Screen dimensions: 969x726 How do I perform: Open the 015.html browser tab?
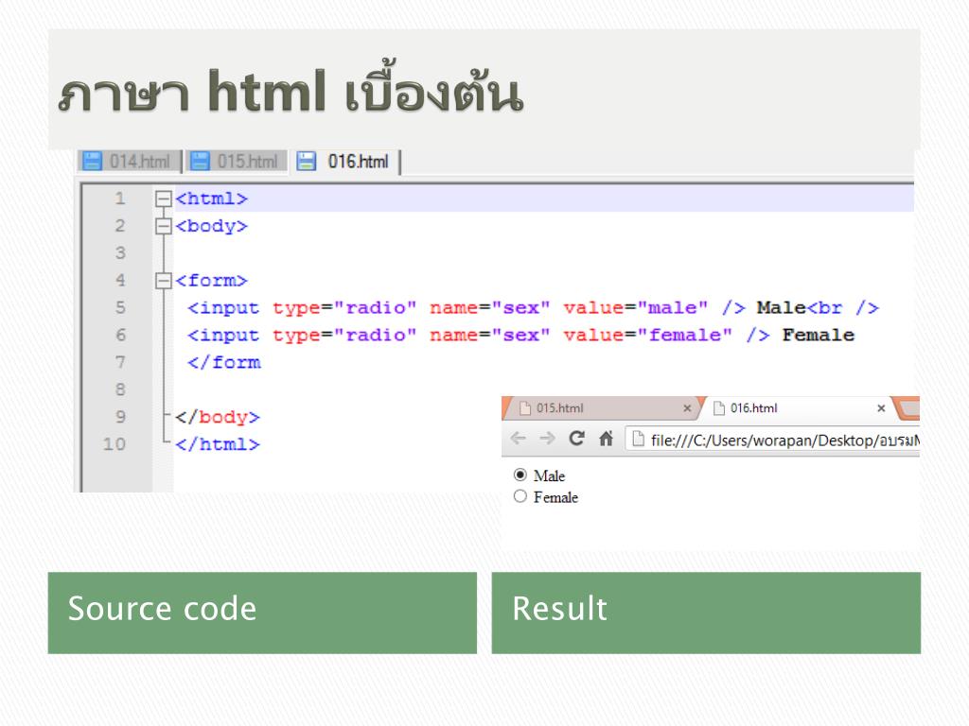(603, 408)
